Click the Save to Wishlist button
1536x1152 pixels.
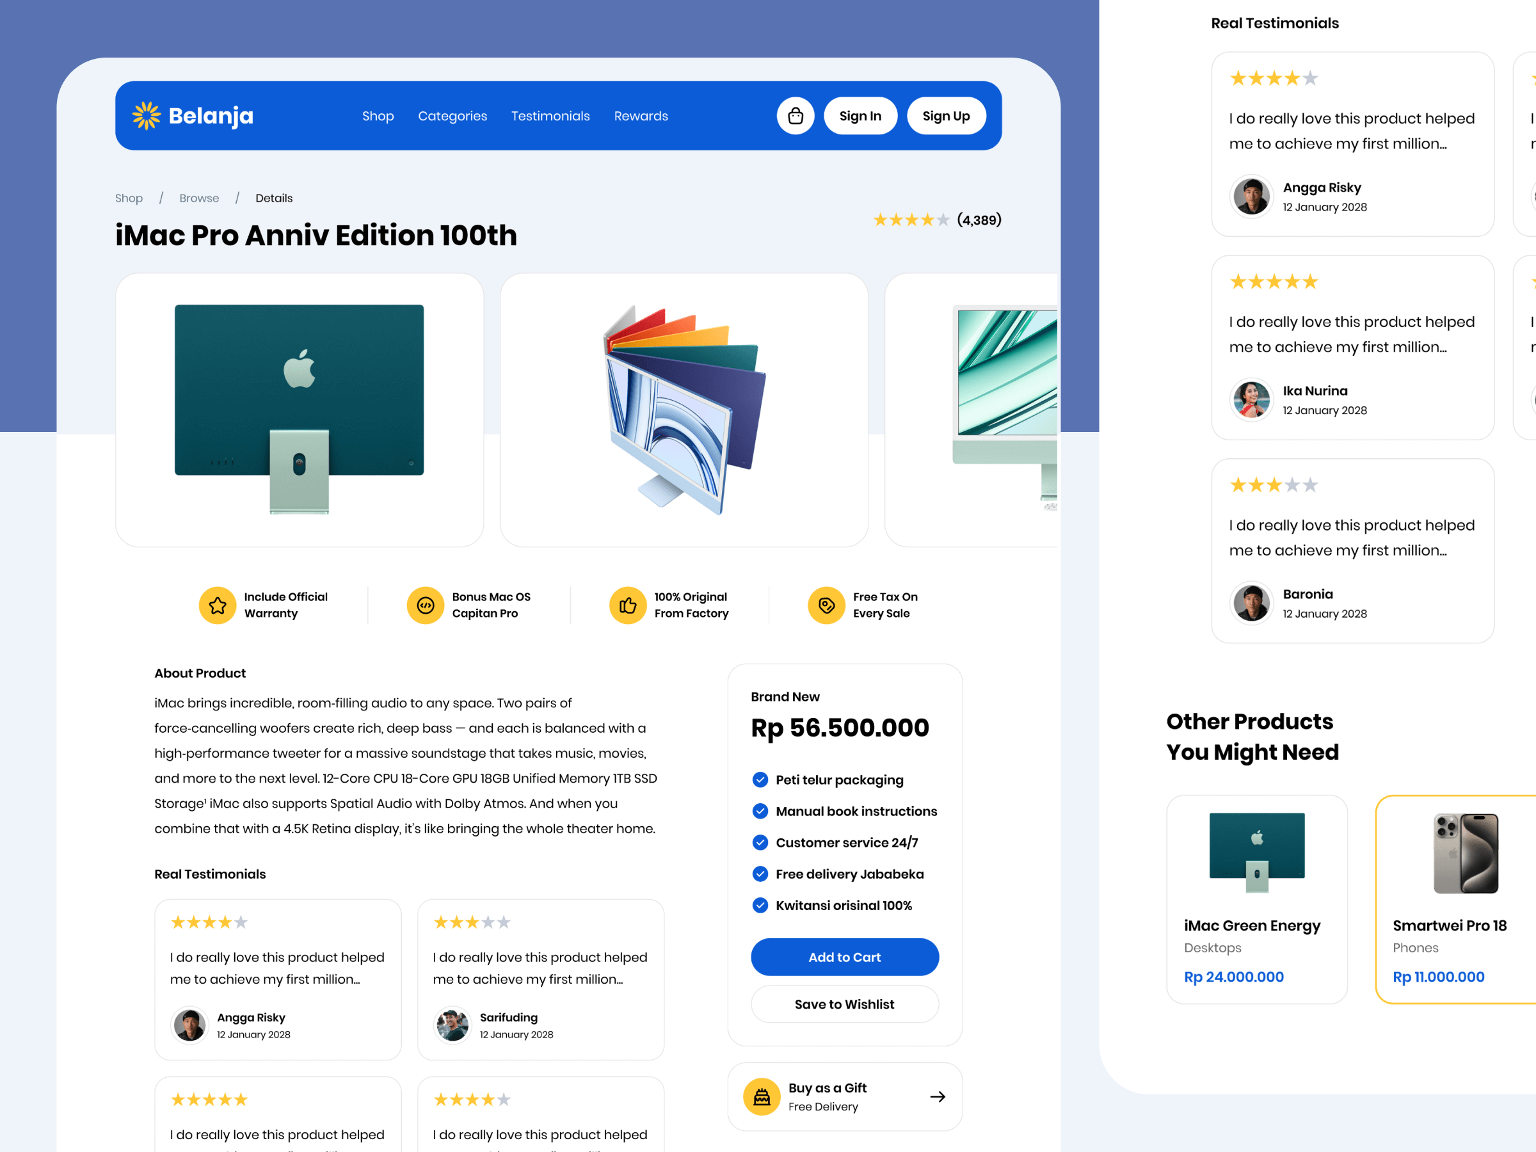pos(844,1004)
